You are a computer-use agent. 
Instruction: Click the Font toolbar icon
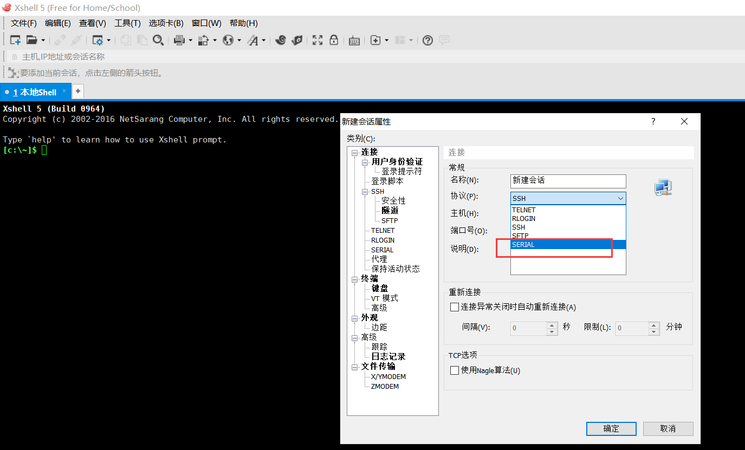coord(252,40)
